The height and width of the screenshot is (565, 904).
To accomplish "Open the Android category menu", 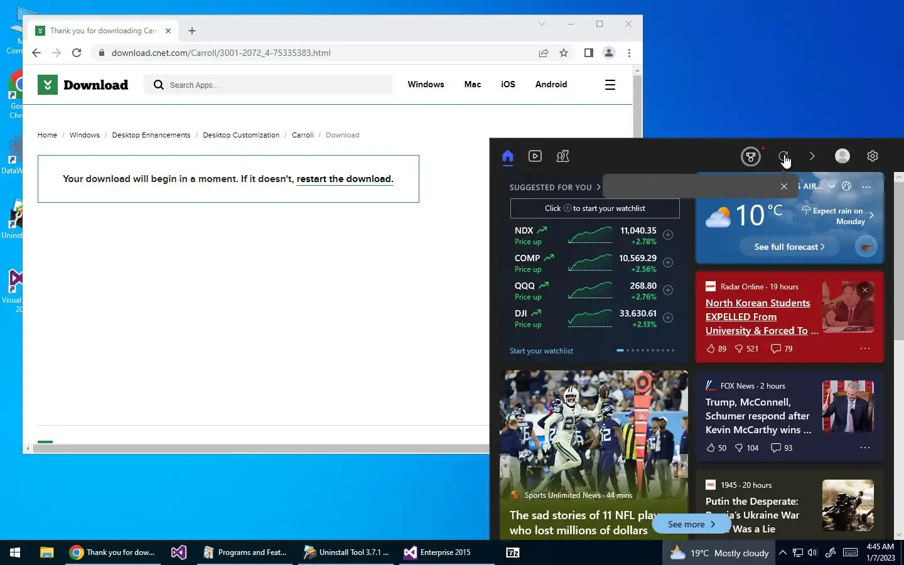I will click(x=551, y=84).
